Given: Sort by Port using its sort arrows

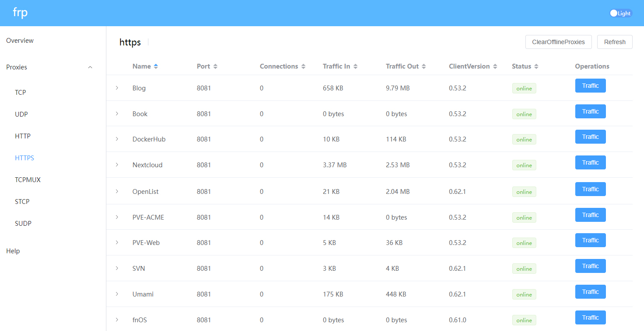Looking at the screenshot, I should [x=215, y=66].
